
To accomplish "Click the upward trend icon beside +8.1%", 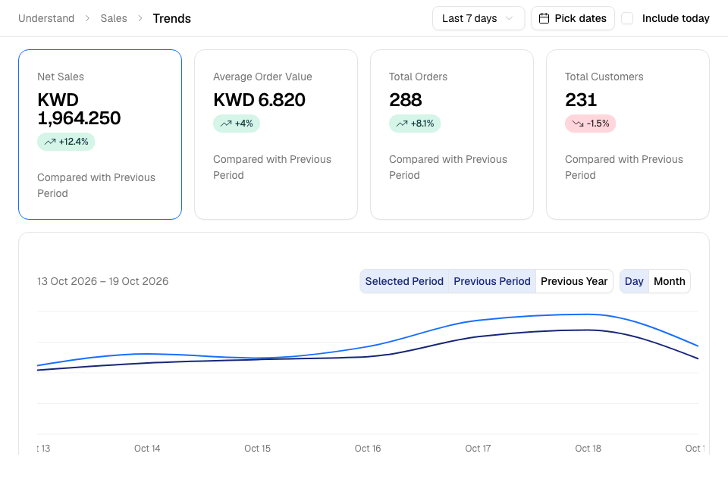I will (402, 124).
